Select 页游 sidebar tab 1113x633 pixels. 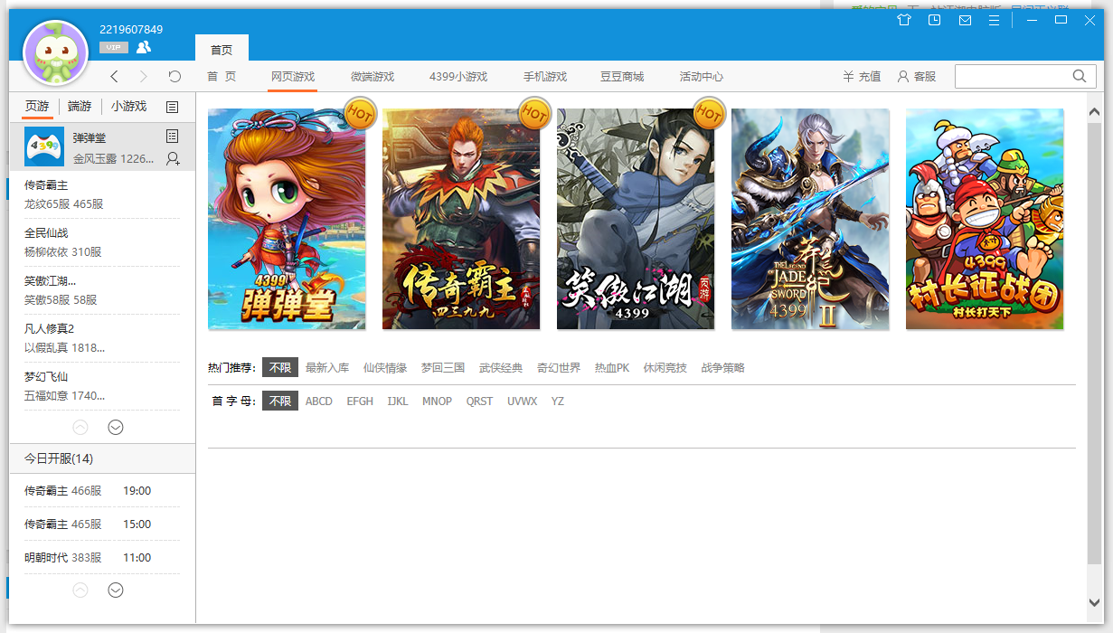pyautogui.click(x=37, y=106)
